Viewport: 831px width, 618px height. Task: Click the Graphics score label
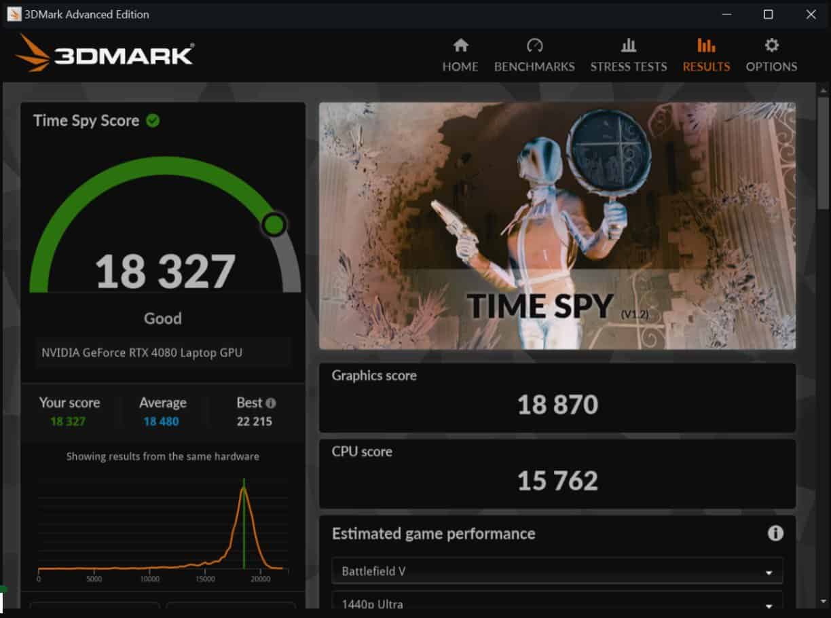(x=374, y=376)
